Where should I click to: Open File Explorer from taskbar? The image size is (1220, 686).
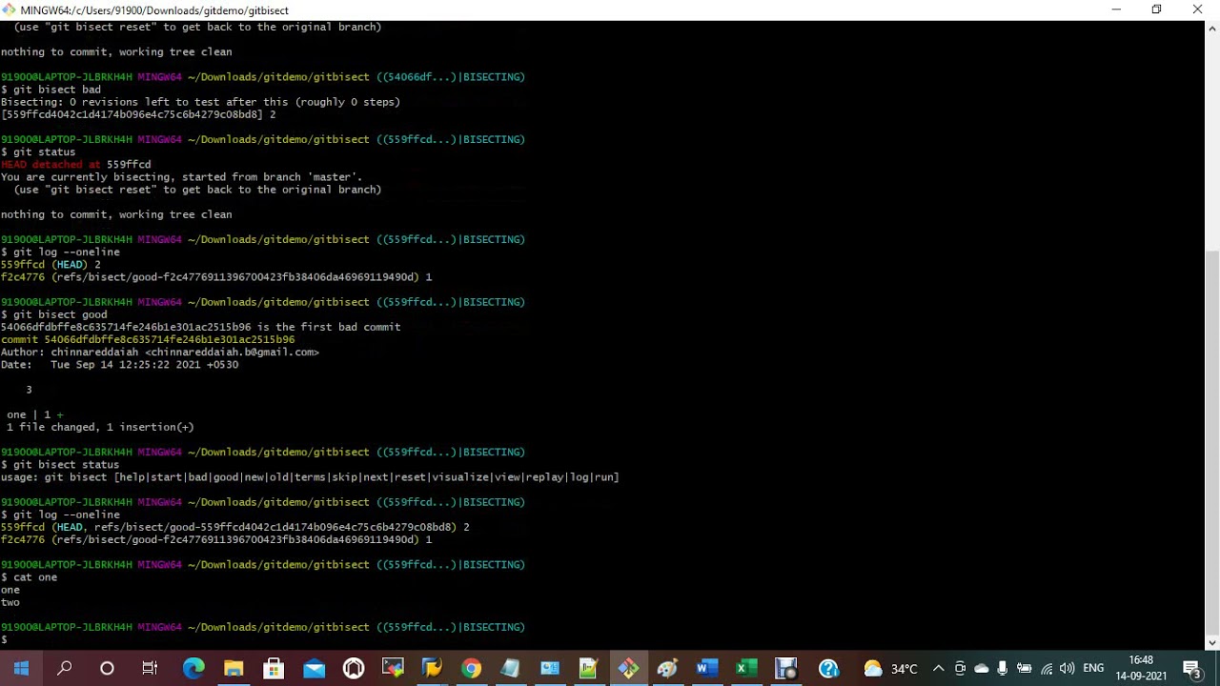click(x=234, y=668)
